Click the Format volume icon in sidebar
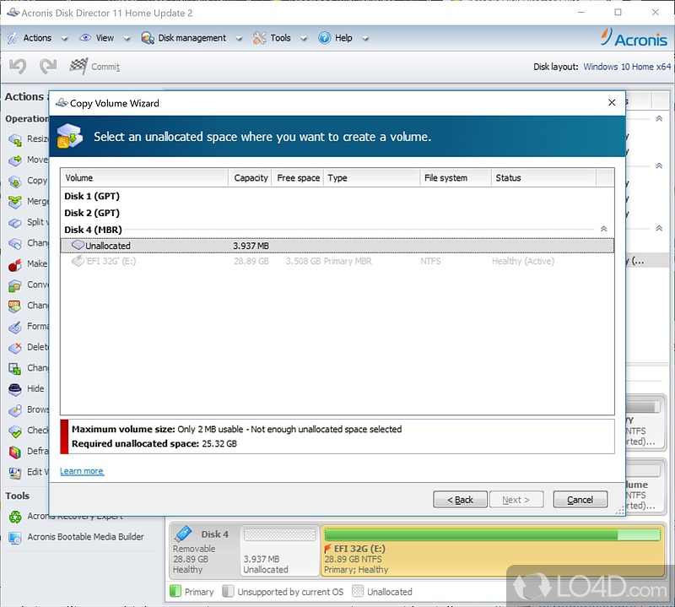Screen dimensions: 675x607 coord(15,327)
